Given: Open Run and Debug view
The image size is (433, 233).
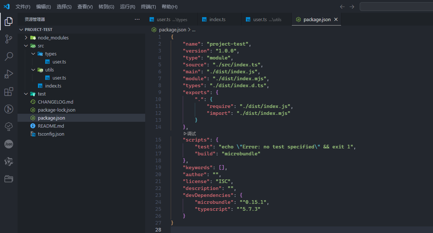Looking at the screenshot, I should pyautogui.click(x=9, y=74).
